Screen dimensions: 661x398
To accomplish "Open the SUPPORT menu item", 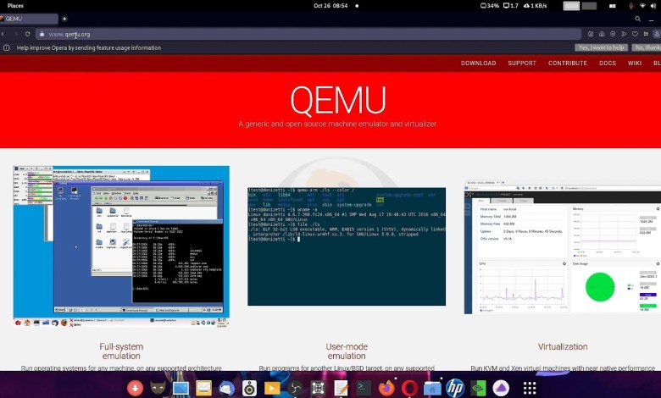I will (522, 64).
